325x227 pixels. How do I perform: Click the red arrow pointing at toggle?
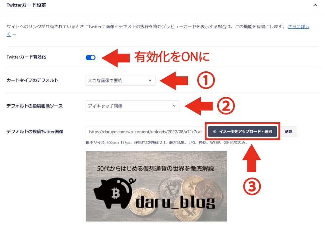tap(116, 58)
